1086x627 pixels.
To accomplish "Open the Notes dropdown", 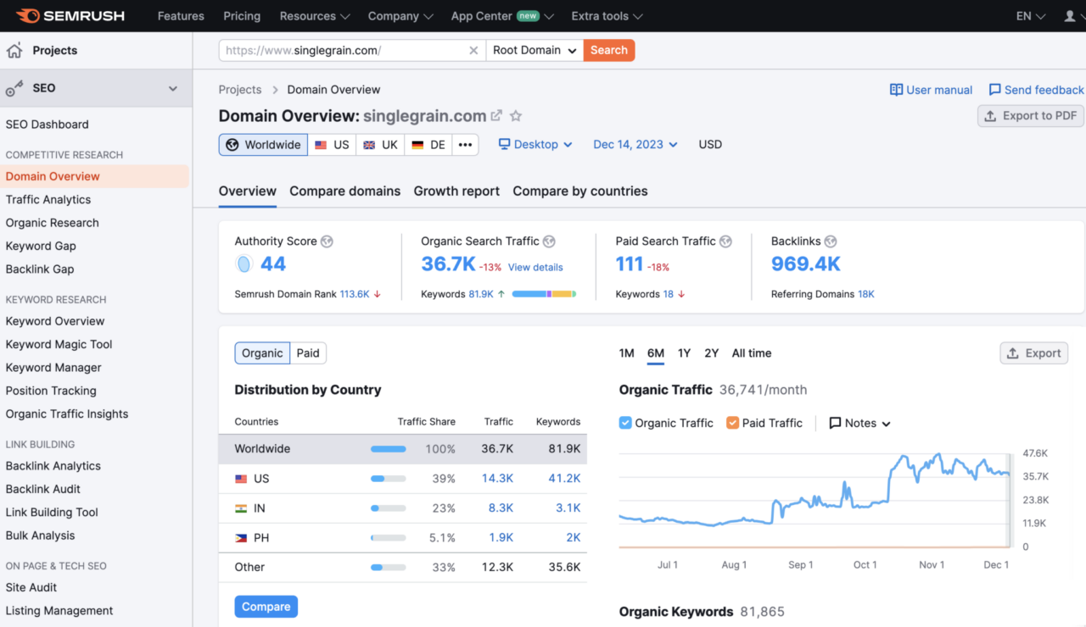I will point(859,423).
